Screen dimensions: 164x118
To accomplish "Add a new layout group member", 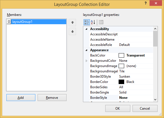I will point(21,97).
